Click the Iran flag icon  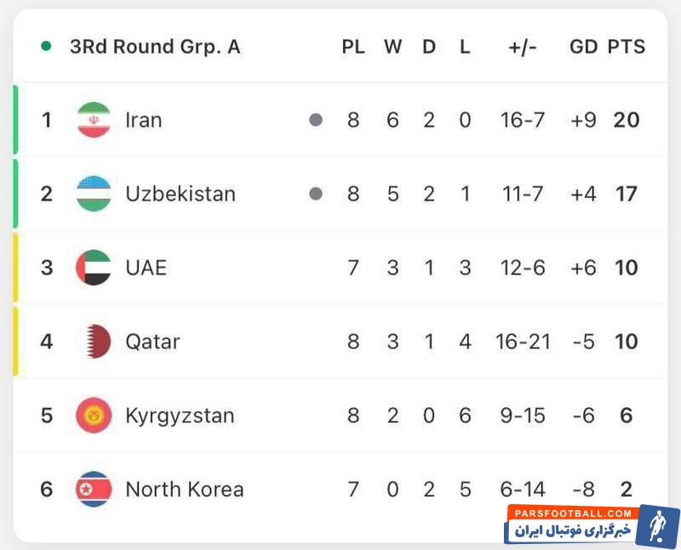[94, 120]
